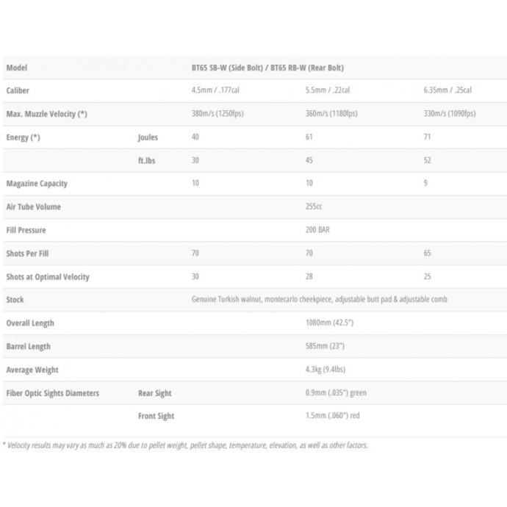Select the 4.3kg (9.4lbs) average weight value
This screenshot has width=507, height=507.
click(326, 370)
